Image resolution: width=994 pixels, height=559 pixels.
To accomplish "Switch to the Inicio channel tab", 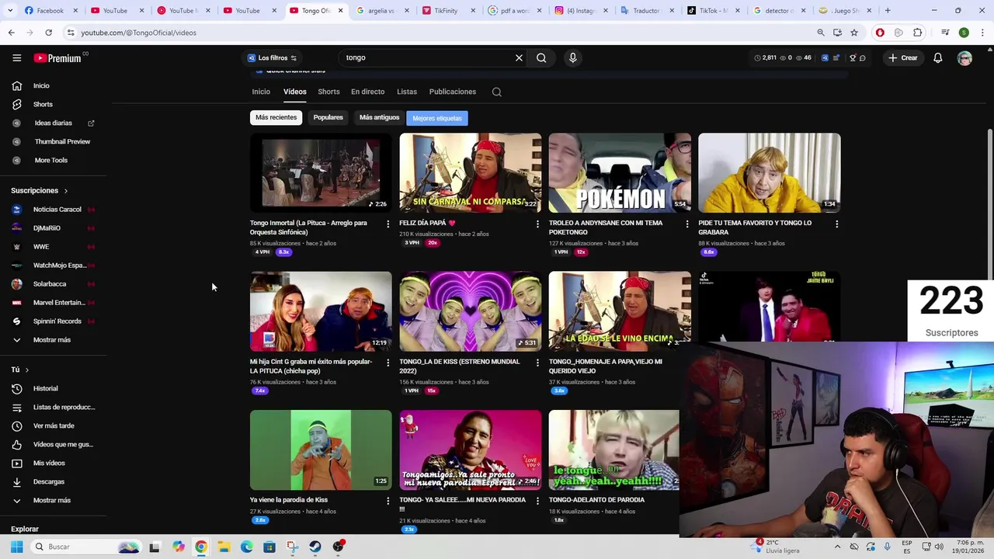I will tap(261, 92).
